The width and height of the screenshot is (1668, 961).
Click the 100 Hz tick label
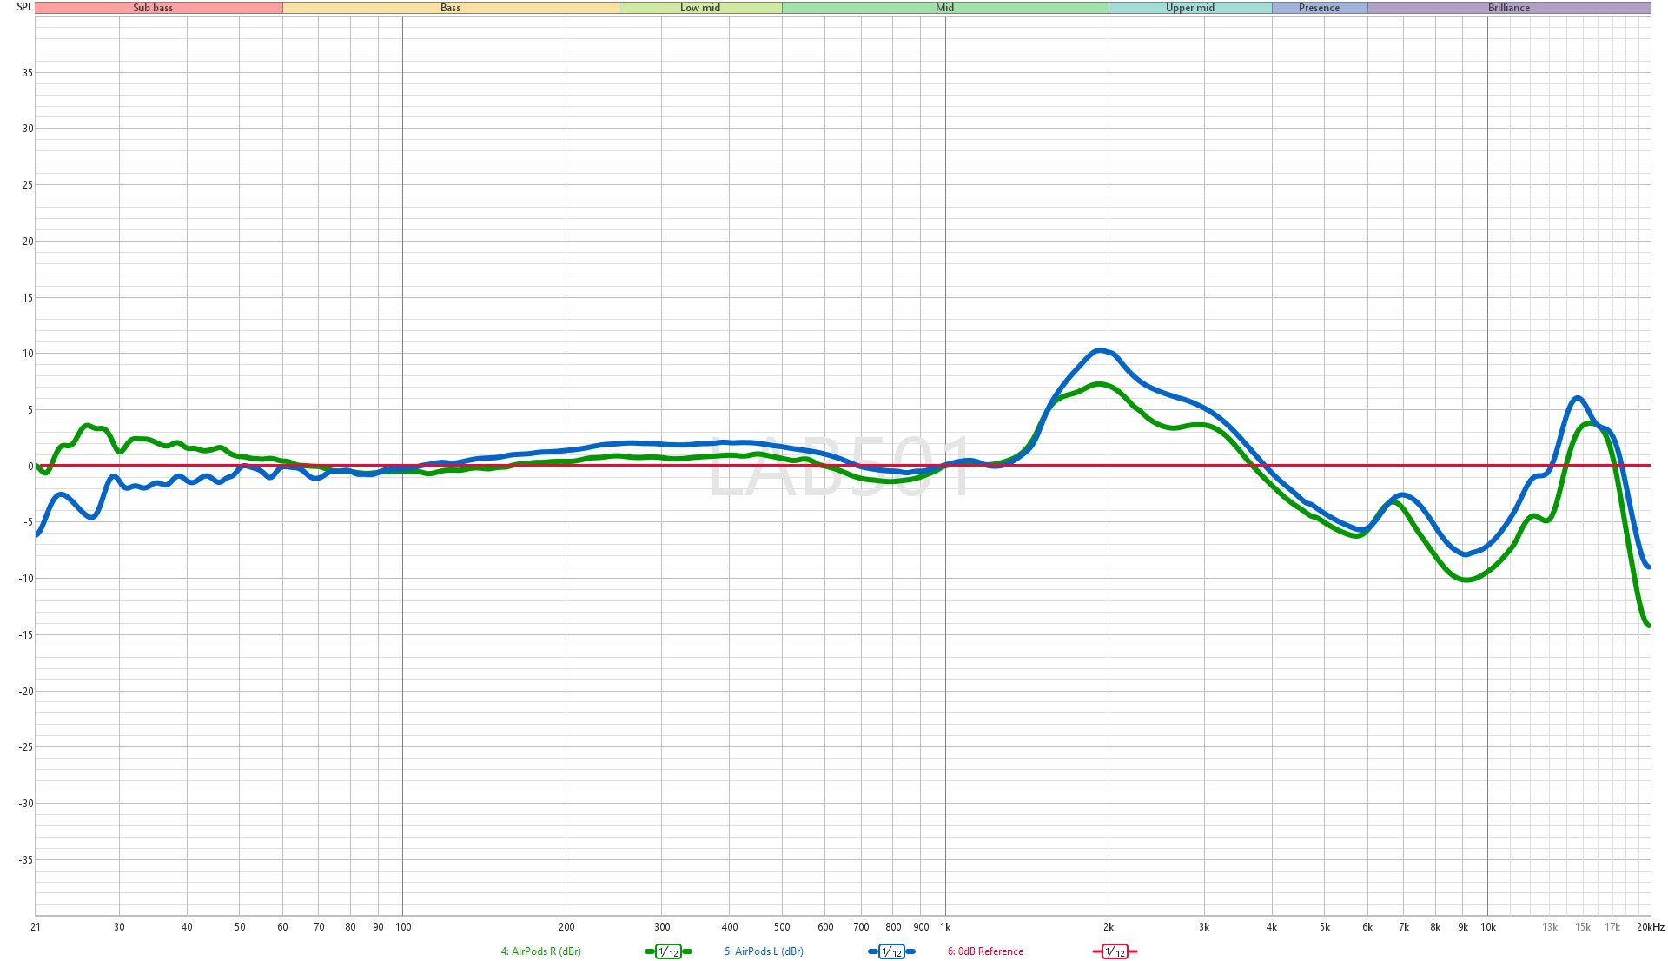[x=403, y=927]
